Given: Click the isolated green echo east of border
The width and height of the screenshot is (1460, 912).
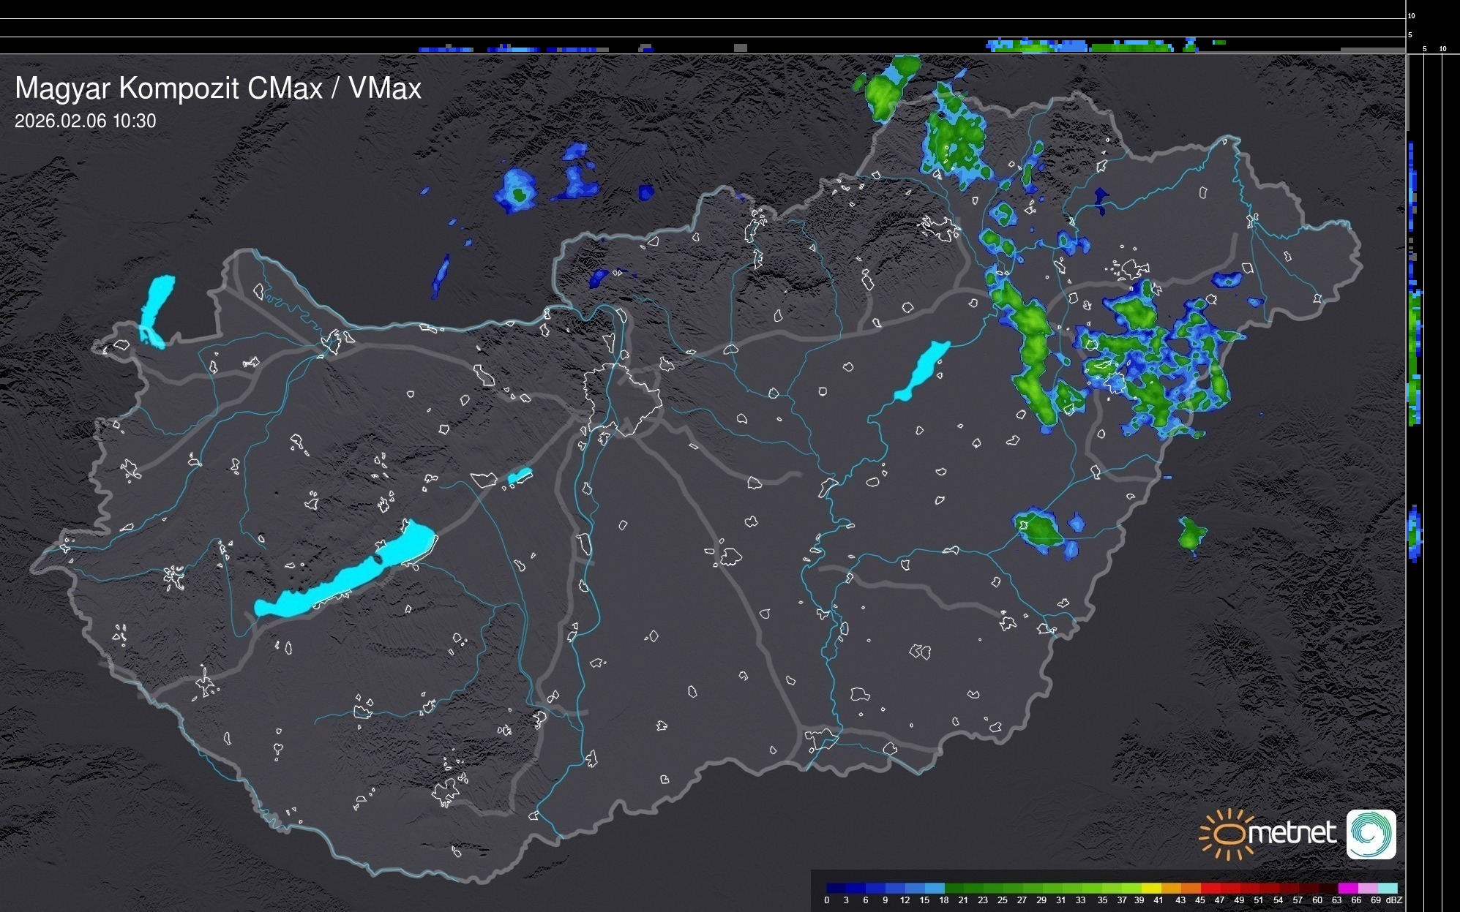Looking at the screenshot, I should 1191,535.
